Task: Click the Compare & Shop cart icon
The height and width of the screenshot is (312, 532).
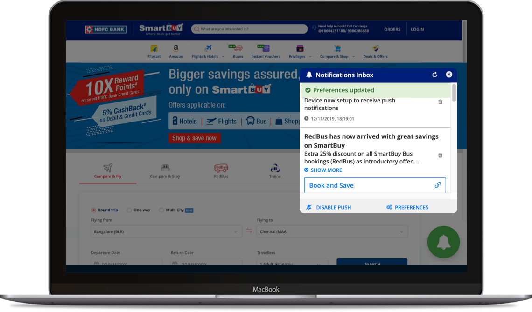Action: point(337,48)
